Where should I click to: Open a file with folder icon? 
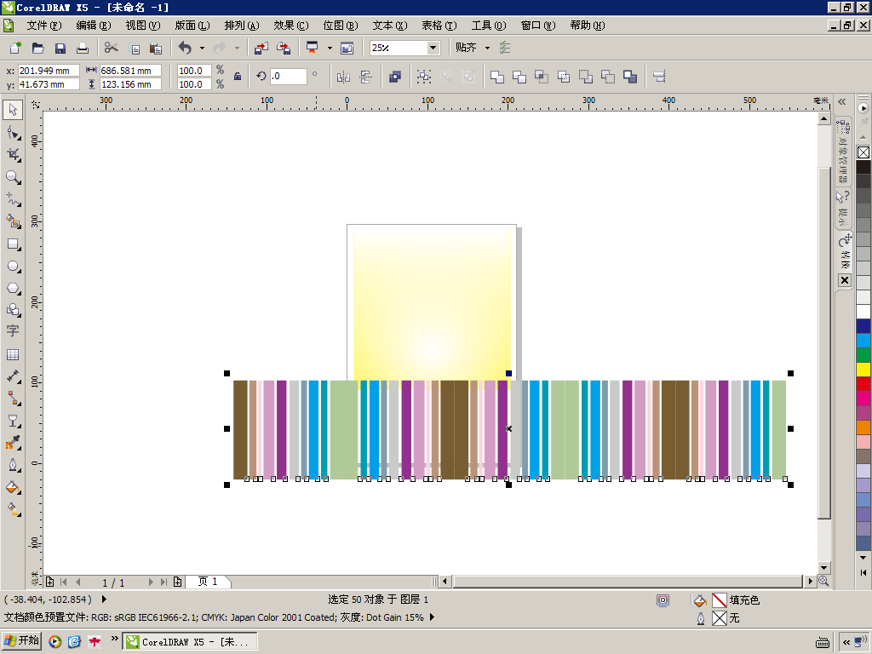tap(37, 48)
